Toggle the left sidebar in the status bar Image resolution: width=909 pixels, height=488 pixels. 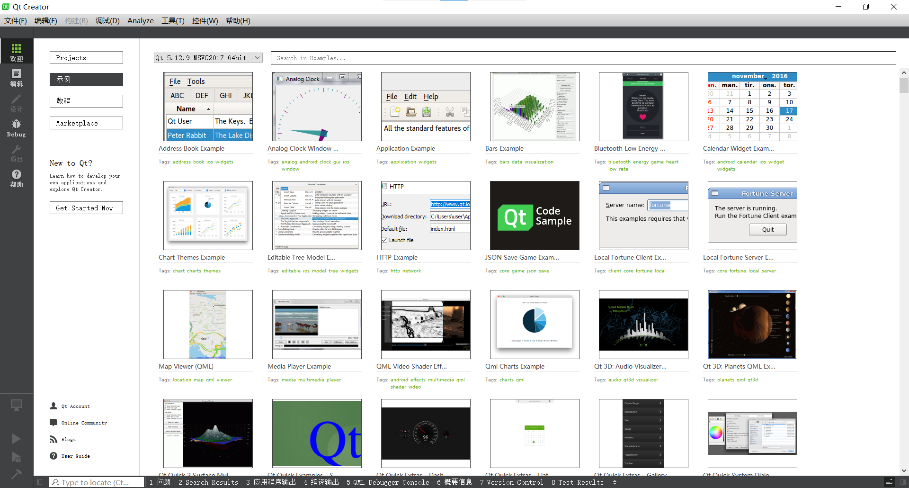(40, 482)
